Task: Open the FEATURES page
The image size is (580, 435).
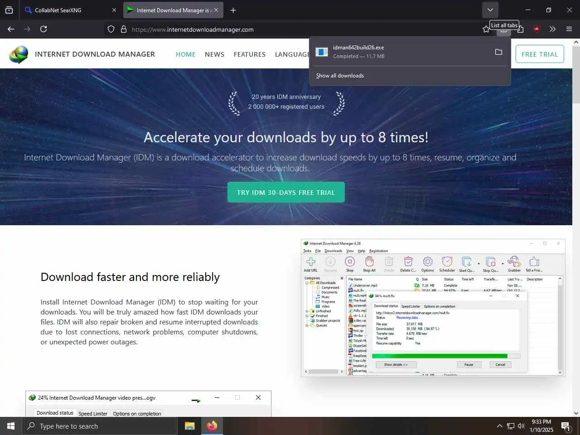Action: pyautogui.click(x=250, y=54)
